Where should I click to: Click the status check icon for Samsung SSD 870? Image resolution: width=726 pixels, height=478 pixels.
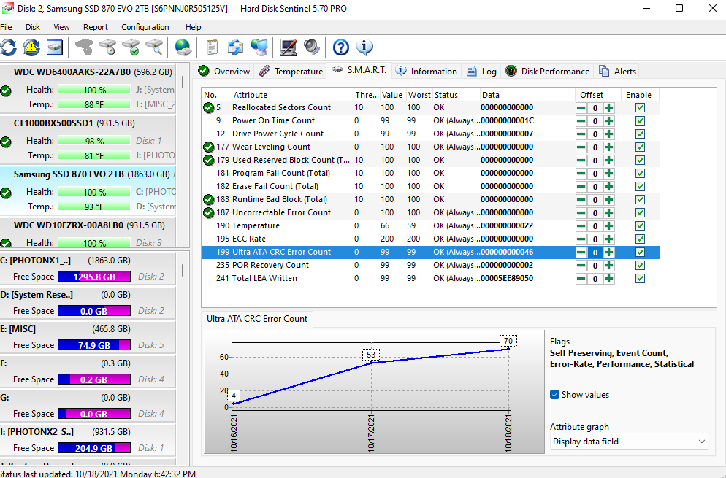coord(6,193)
